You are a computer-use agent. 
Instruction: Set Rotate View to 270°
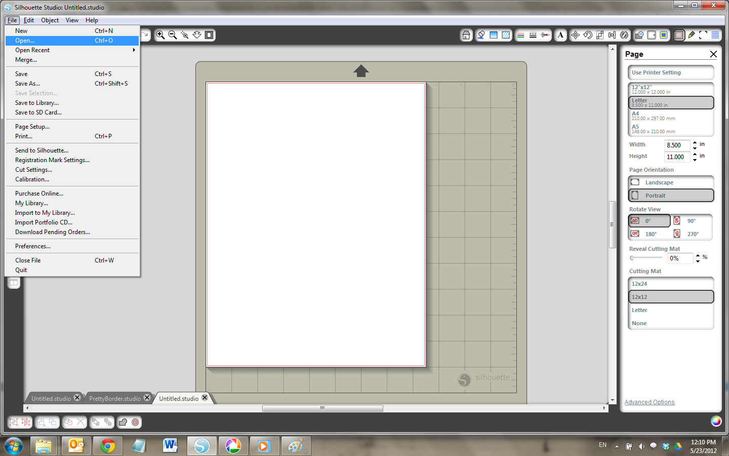pos(692,234)
